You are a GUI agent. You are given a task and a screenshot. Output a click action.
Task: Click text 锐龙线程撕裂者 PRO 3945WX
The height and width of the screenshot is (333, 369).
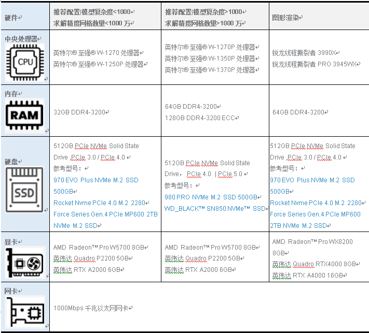point(315,64)
